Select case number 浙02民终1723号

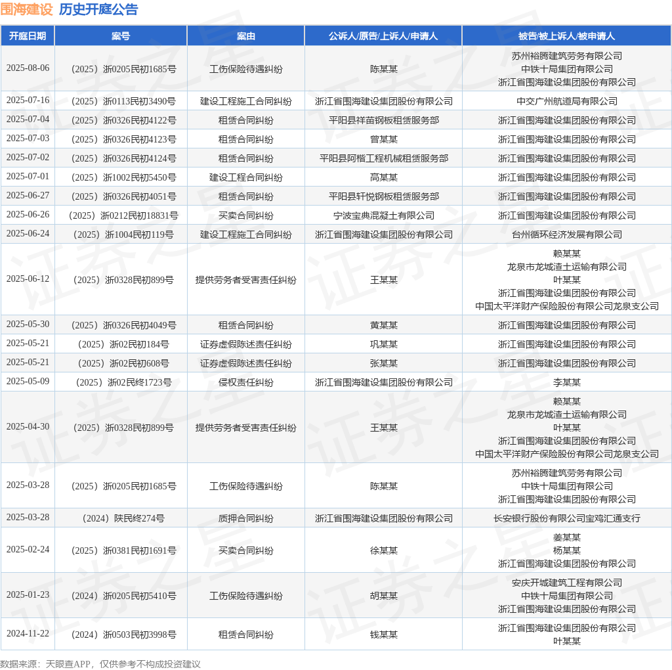(x=123, y=382)
